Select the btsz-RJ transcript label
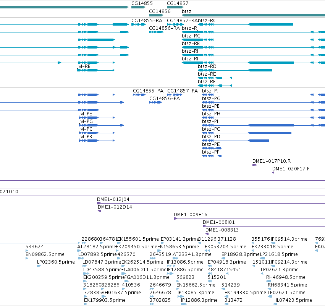The image size is (325, 306). (x=190, y=28)
